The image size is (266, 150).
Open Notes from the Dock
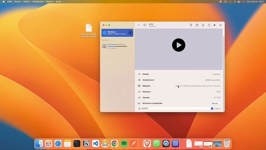[x=67, y=144]
